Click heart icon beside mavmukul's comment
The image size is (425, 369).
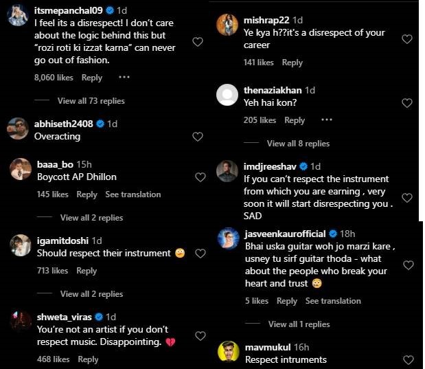pos(409,359)
